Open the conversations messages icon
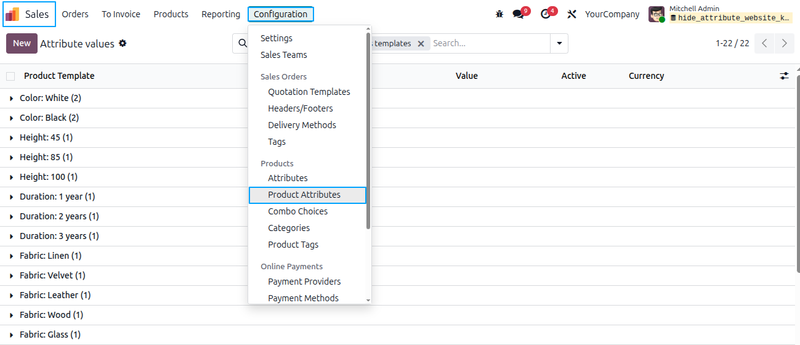800x345 pixels. 518,14
